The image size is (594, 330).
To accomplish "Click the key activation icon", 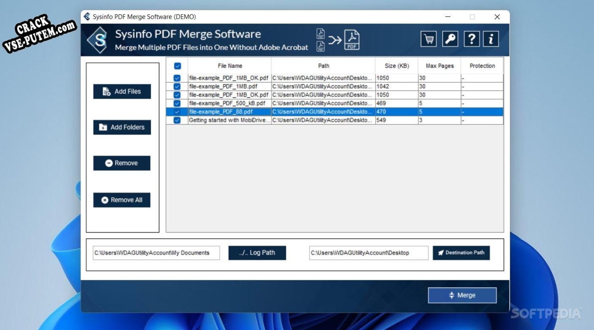I will (x=450, y=39).
